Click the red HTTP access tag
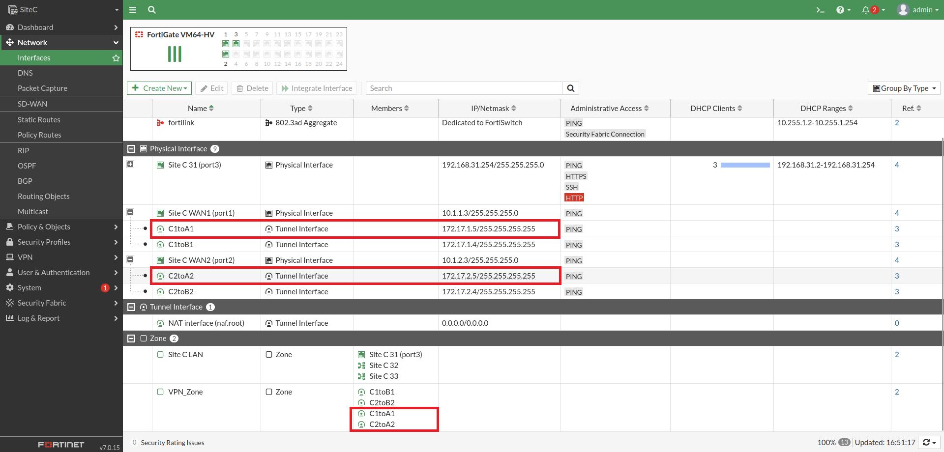Image resolution: width=944 pixels, height=452 pixels. coord(574,198)
